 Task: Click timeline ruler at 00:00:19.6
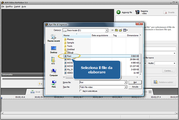coord(20,97)
